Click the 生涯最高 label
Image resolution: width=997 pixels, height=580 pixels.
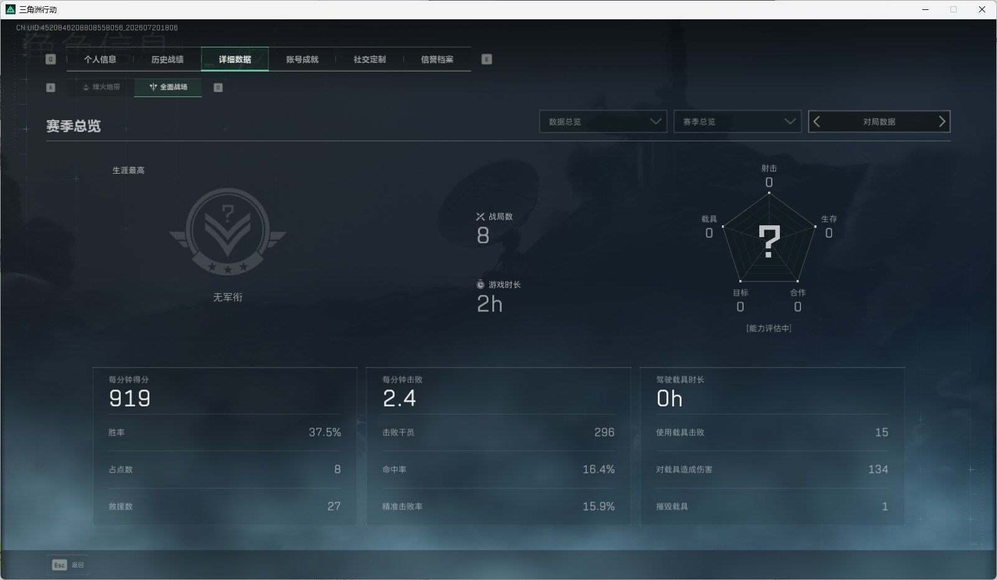128,170
